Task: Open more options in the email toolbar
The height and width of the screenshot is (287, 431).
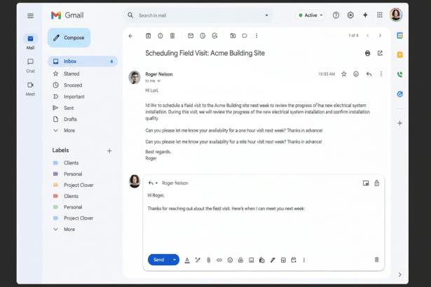Action: 256,36
